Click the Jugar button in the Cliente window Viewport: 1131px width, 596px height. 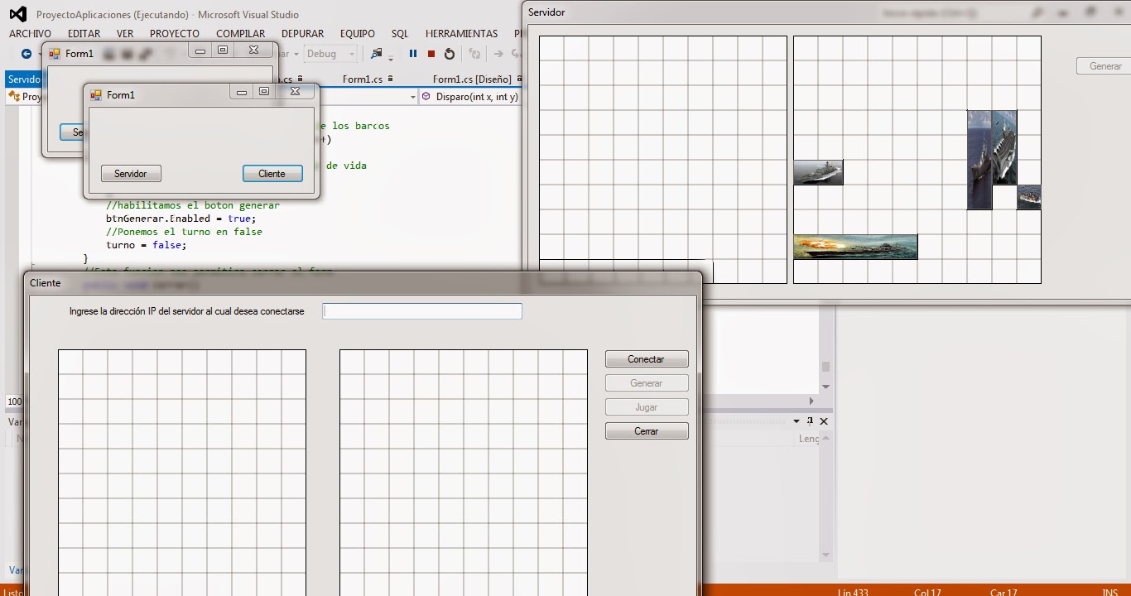pos(647,407)
